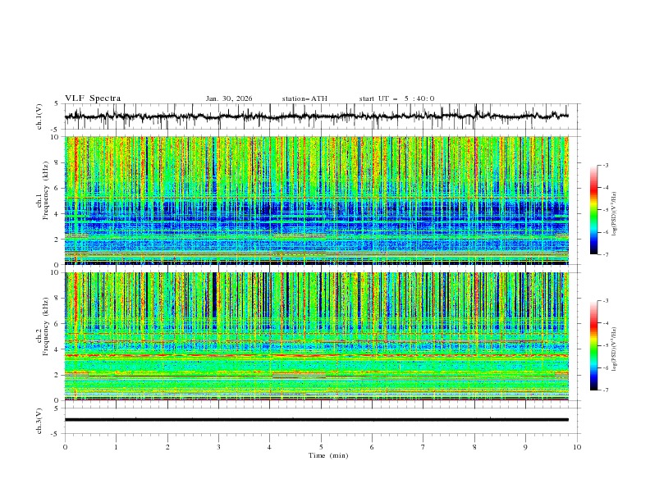Click inside the ch.2 spectrogram panel

316,336
